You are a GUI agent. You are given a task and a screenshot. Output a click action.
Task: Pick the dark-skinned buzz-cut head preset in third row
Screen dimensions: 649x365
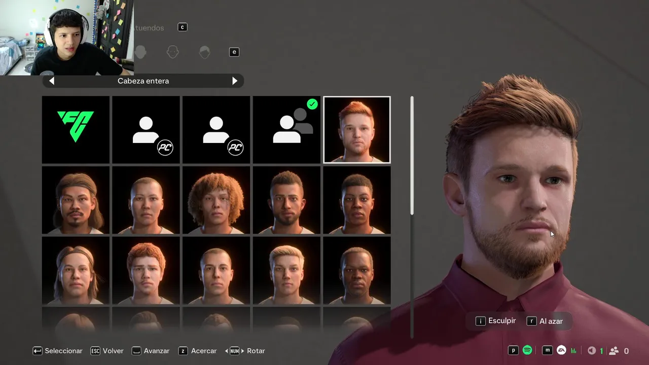click(357, 271)
